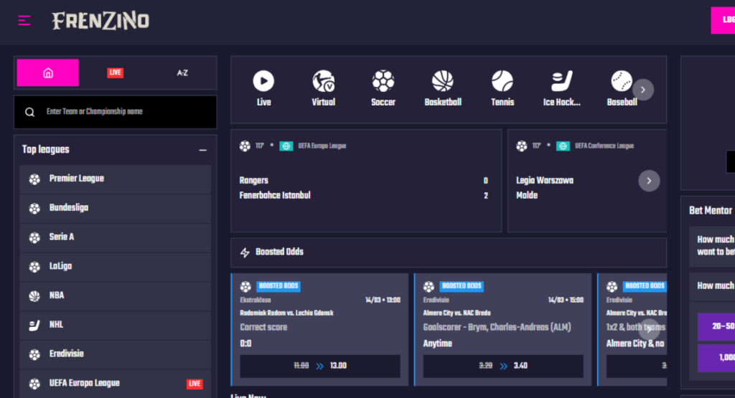
Task: Click the LIVE badge beside UEFA Europa League
Action: 195,384
